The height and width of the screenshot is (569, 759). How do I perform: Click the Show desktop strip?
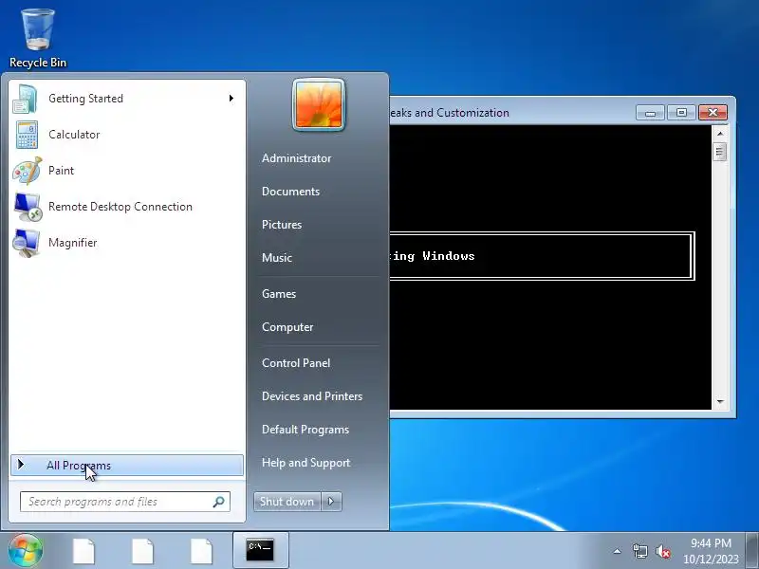(x=752, y=551)
